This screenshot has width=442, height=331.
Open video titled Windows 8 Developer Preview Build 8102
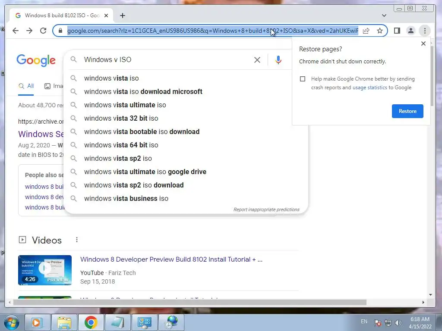(171, 259)
